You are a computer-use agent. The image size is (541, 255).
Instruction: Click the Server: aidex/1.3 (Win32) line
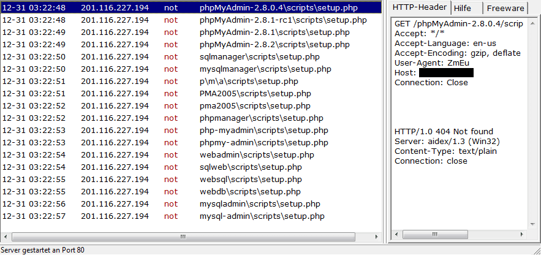tap(447, 142)
